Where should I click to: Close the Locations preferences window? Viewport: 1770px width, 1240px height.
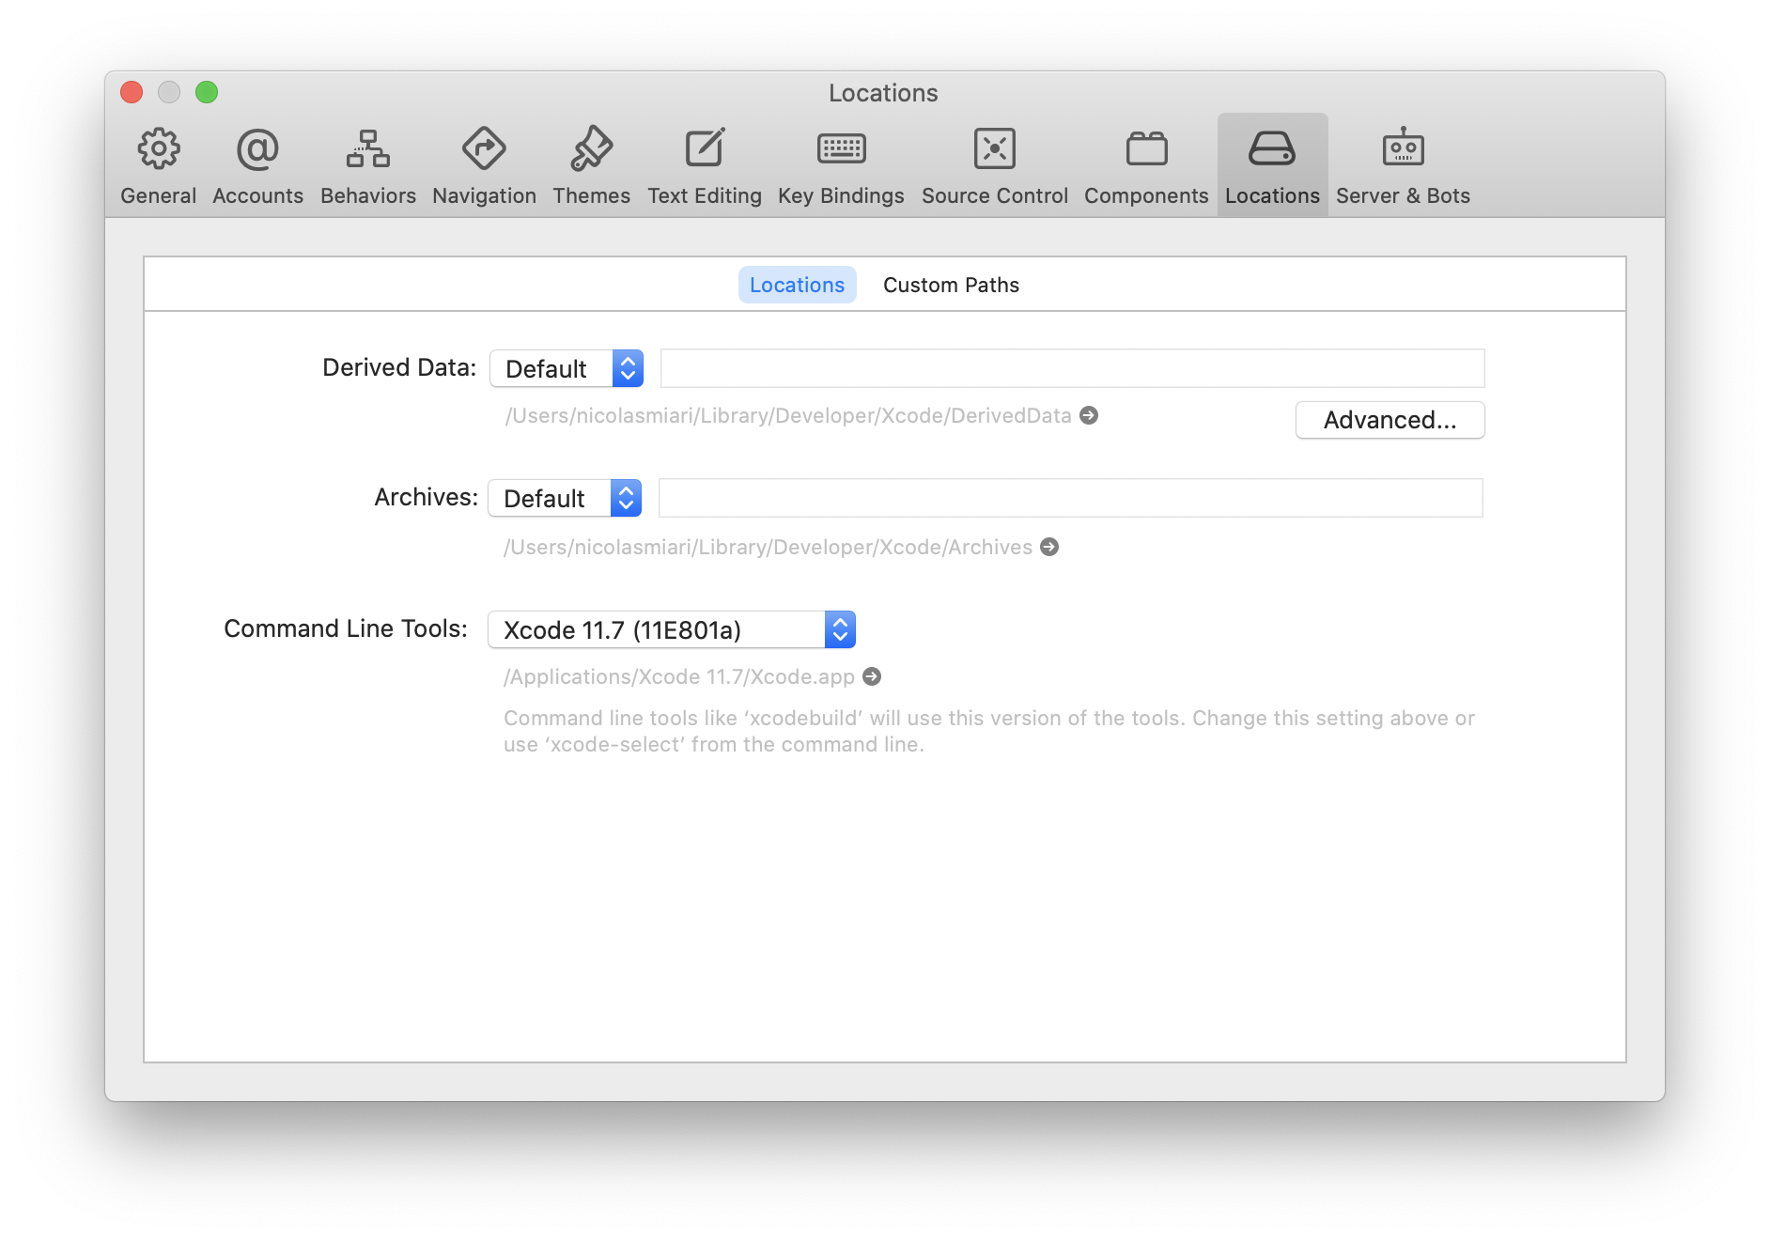pos(132,92)
